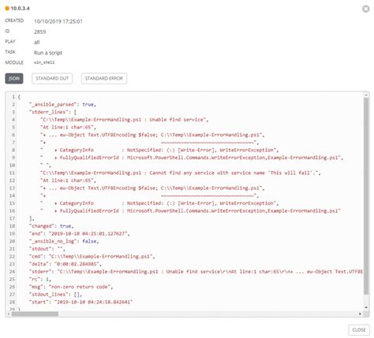Click the horizontal scrollbar left arrow
Viewport: 374px width, 338px height.
9,314
